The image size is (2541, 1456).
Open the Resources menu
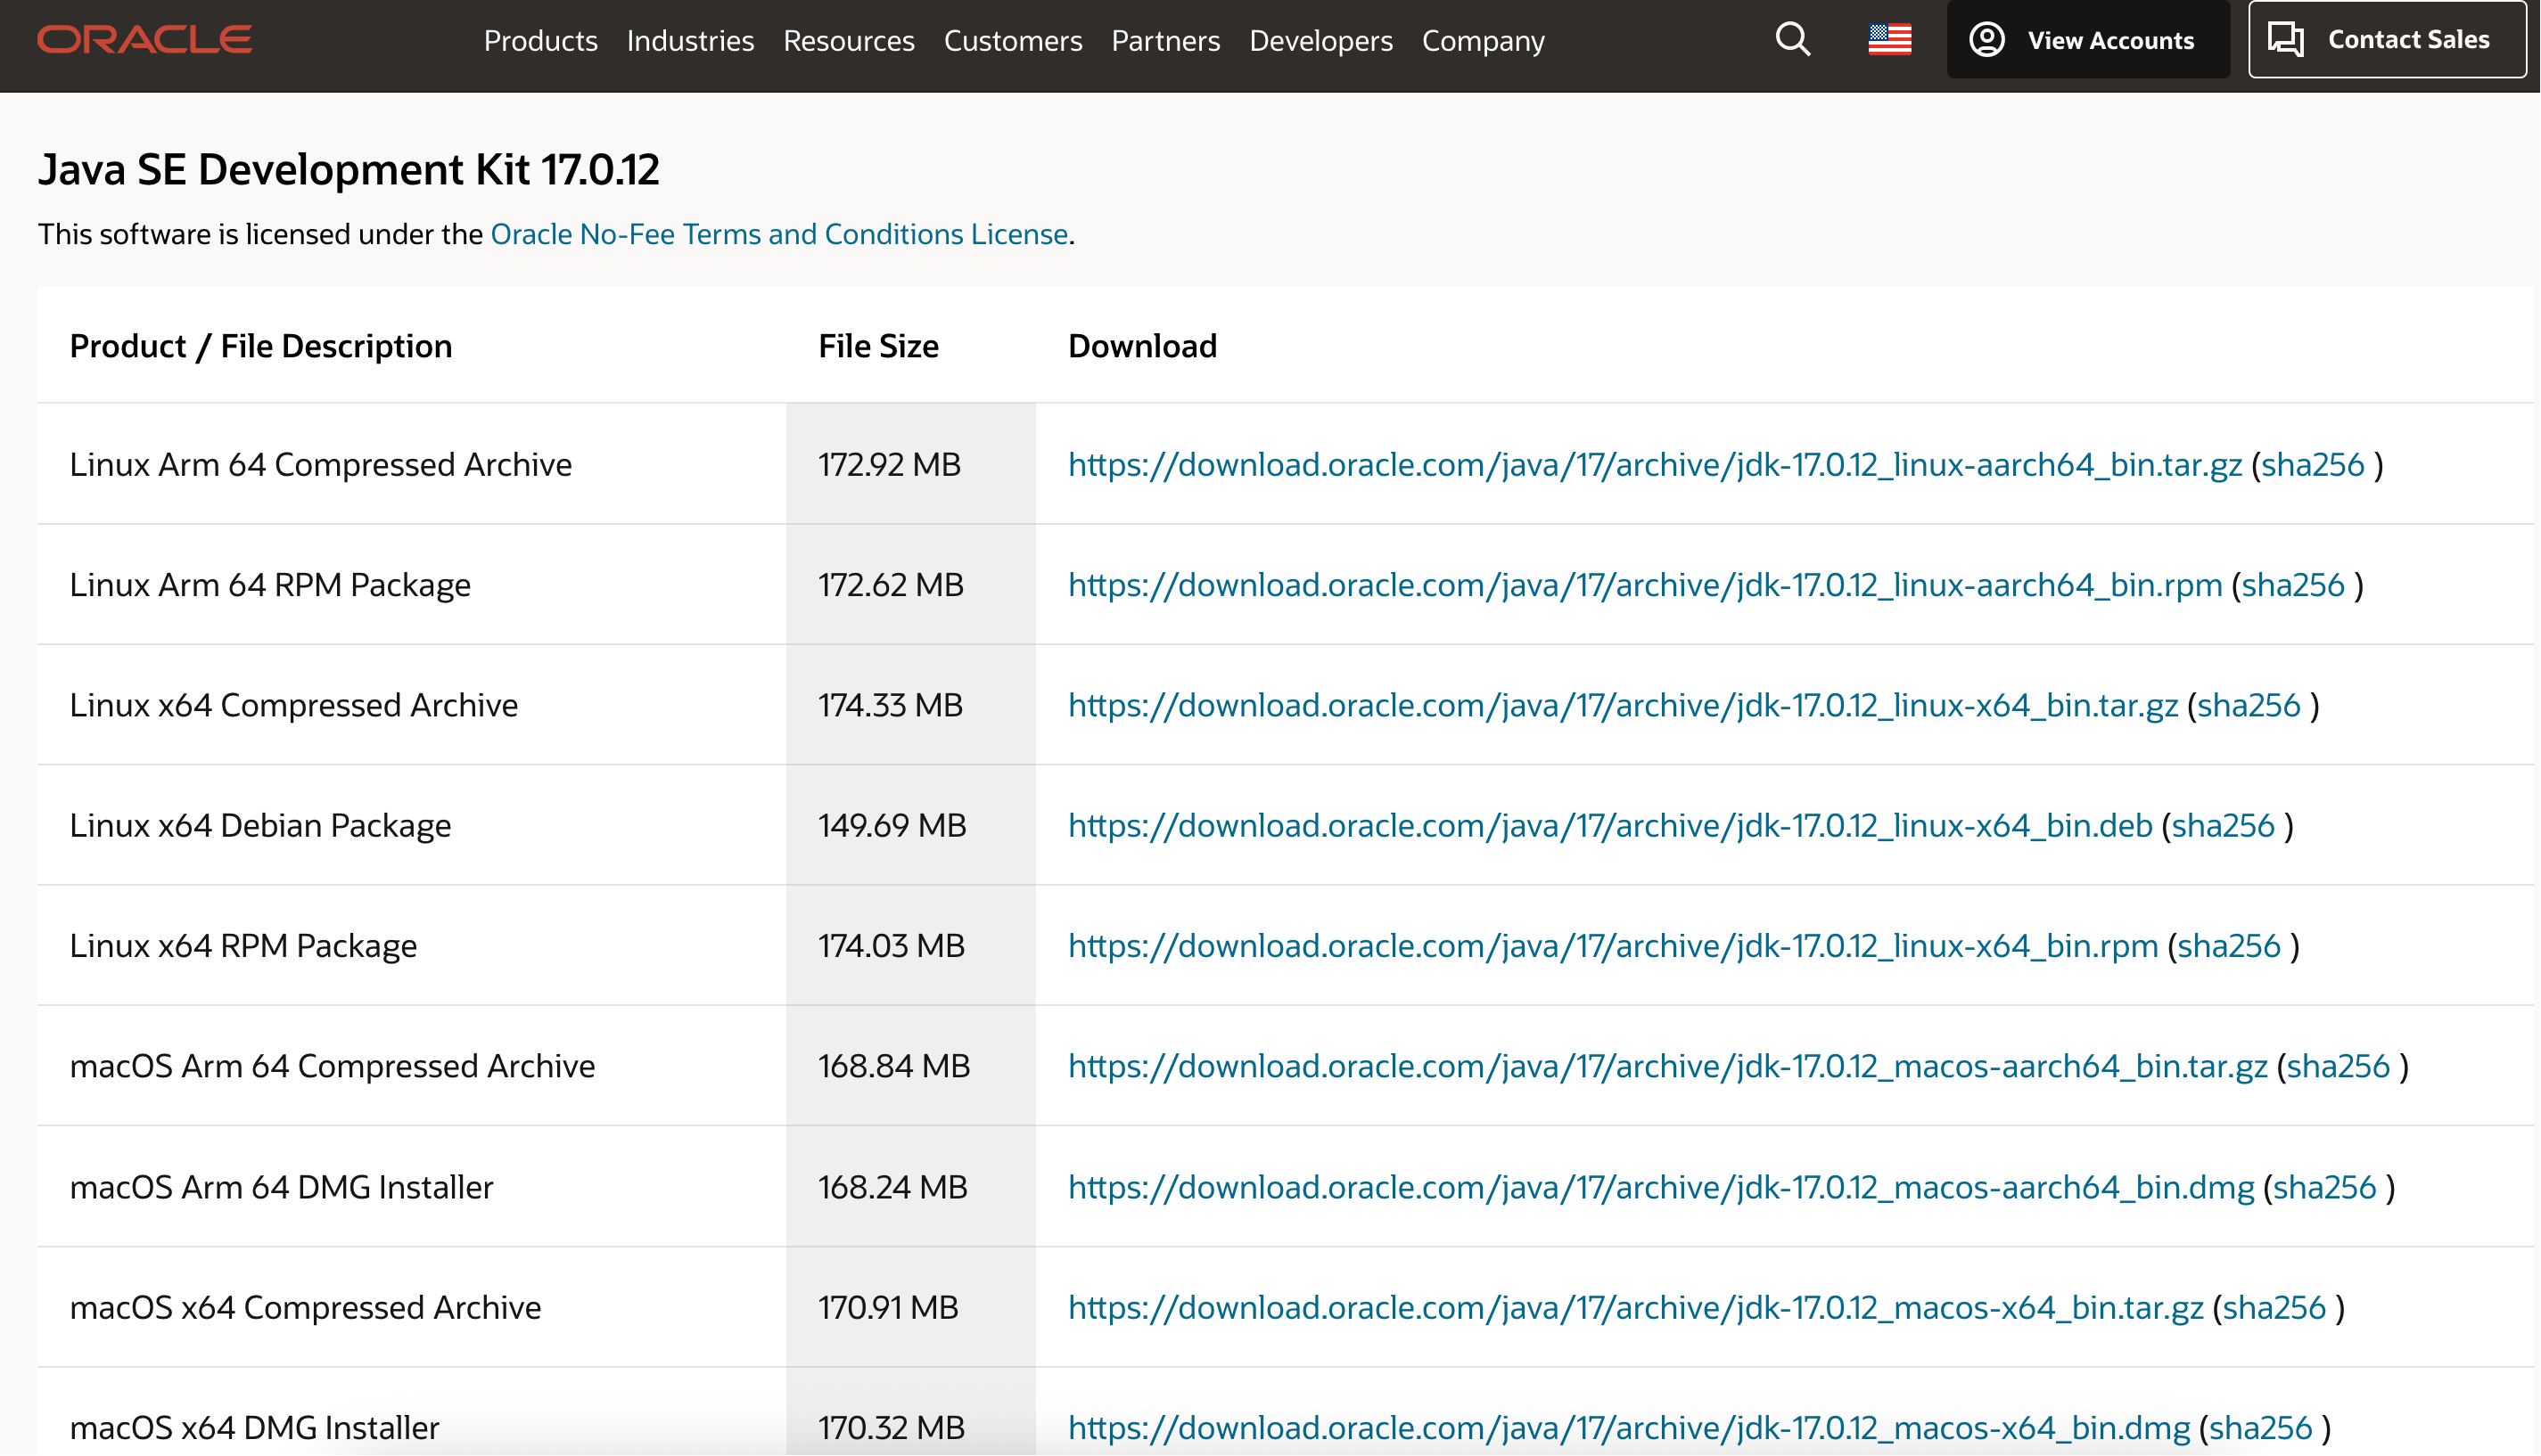pyautogui.click(x=848, y=40)
